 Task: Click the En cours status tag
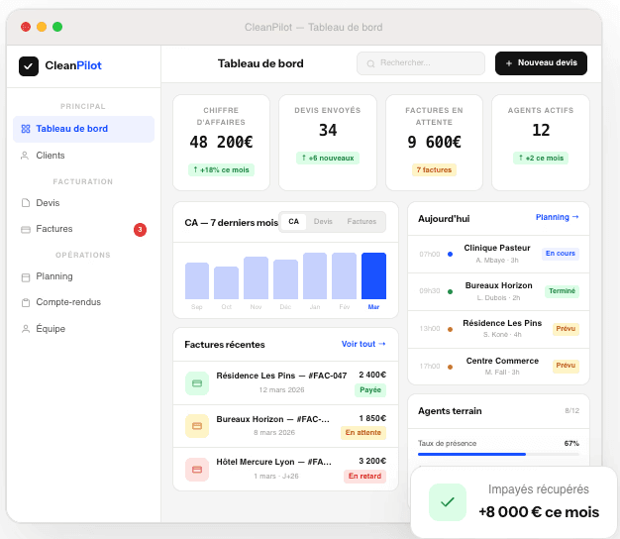tap(561, 254)
